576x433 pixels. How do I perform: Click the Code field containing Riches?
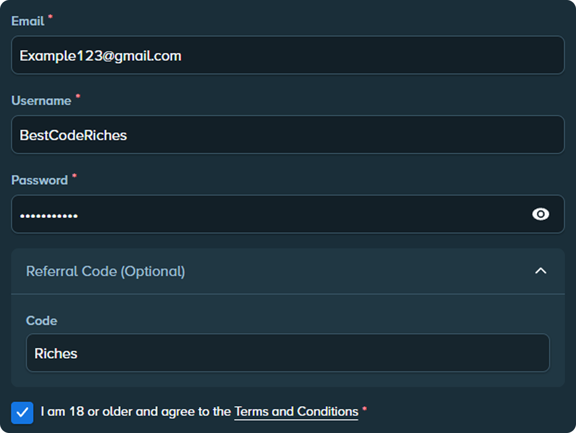point(288,353)
